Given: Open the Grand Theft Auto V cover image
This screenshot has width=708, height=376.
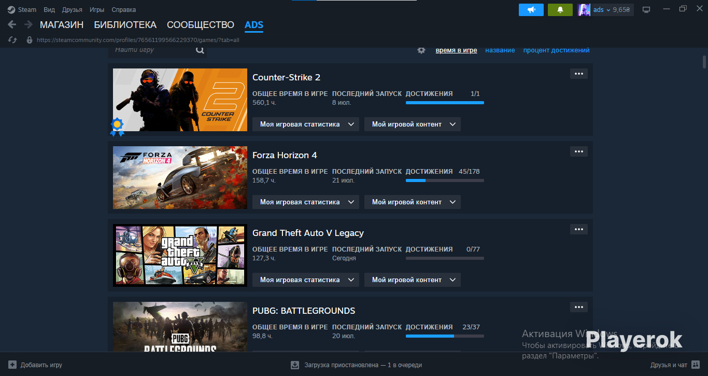Looking at the screenshot, I should click(x=180, y=256).
